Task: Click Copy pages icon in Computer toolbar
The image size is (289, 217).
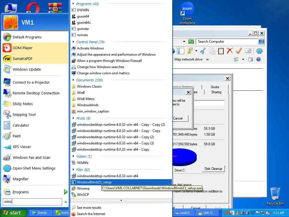Action: (212, 51)
